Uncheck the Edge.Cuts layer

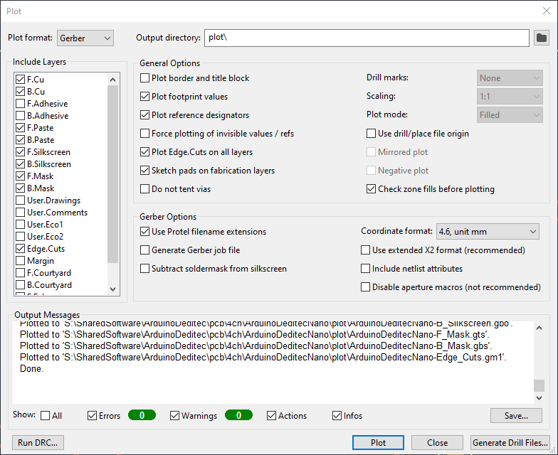click(x=20, y=249)
